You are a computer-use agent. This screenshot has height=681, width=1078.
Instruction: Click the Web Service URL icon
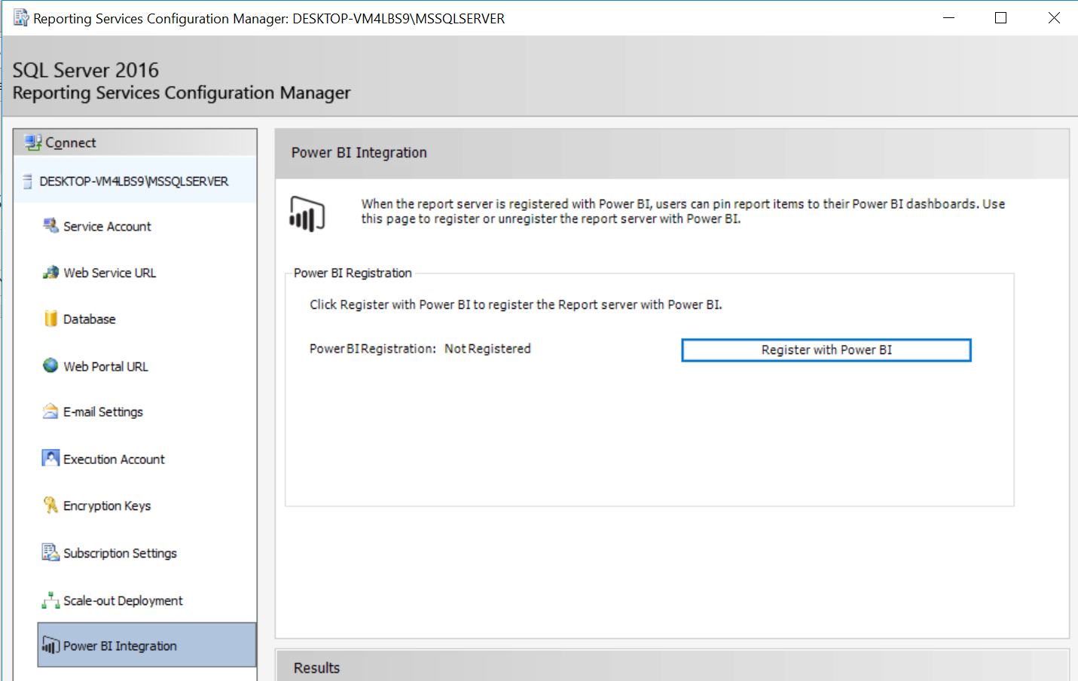[50, 272]
